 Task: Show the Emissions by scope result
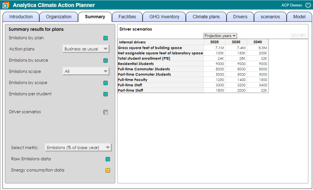(106, 83)
